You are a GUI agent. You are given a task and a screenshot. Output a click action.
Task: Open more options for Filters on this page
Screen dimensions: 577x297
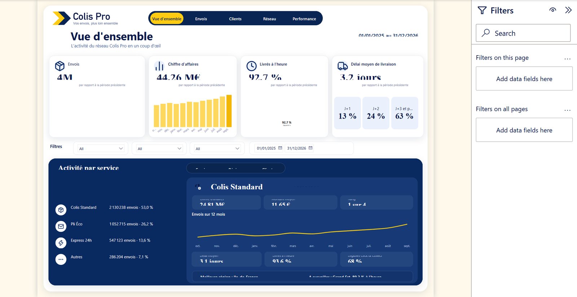(567, 59)
